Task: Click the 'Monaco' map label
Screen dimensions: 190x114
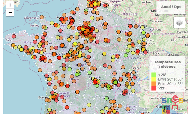Action: [144, 112]
